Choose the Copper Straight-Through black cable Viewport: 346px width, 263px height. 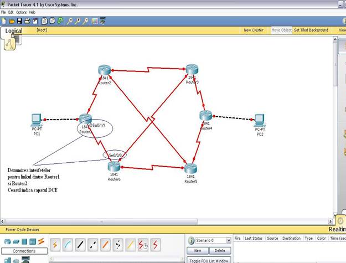[80, 245]
